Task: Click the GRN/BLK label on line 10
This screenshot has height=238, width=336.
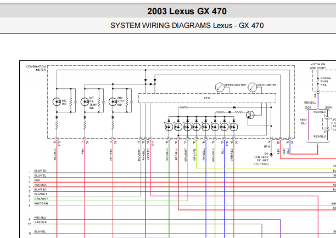Action: [41, 223]
